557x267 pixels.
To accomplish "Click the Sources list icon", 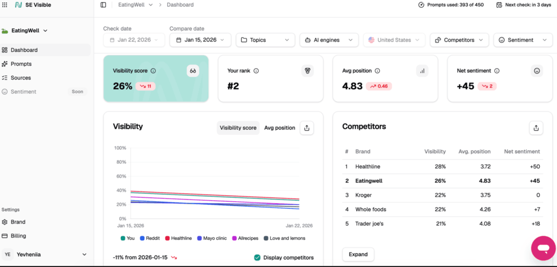I will (x=4, y=78).
